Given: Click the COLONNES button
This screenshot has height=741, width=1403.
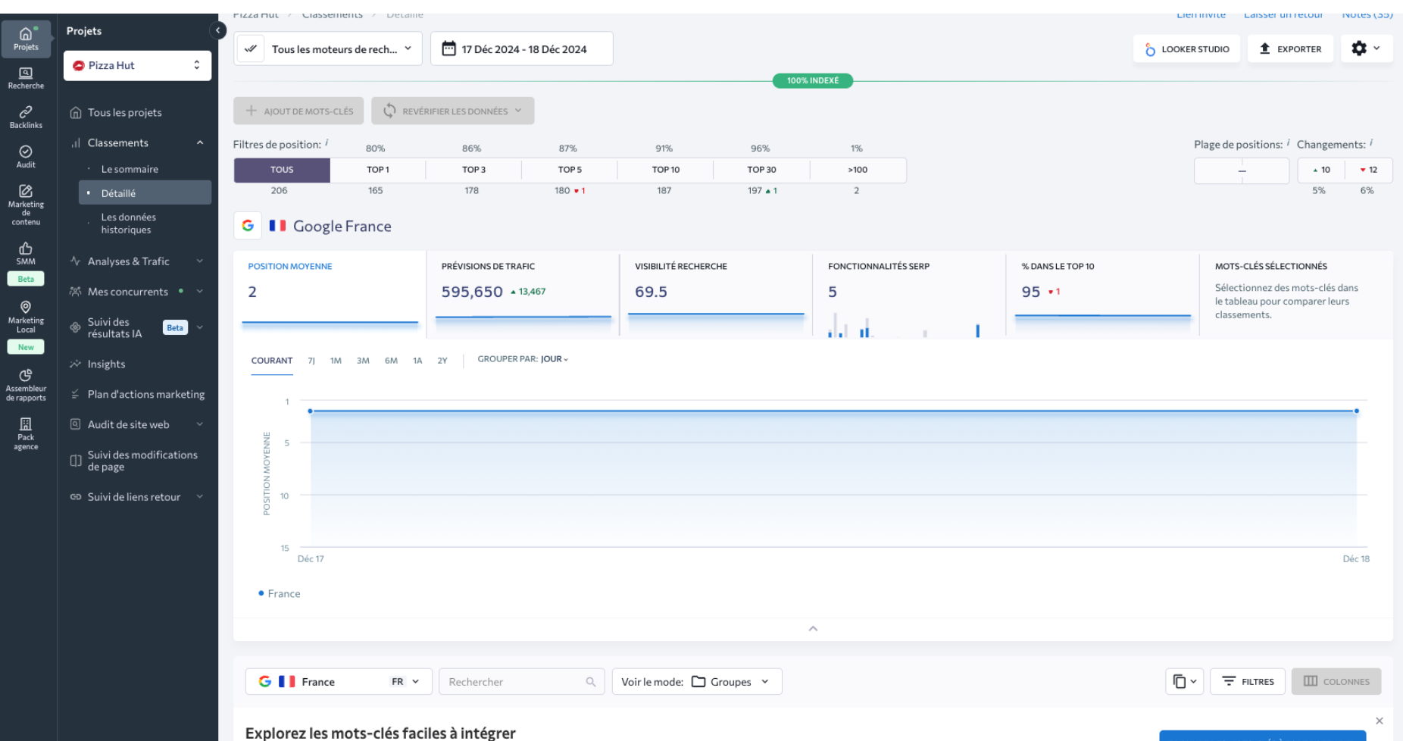Looking at the screenshot, I should (1336, 681).
